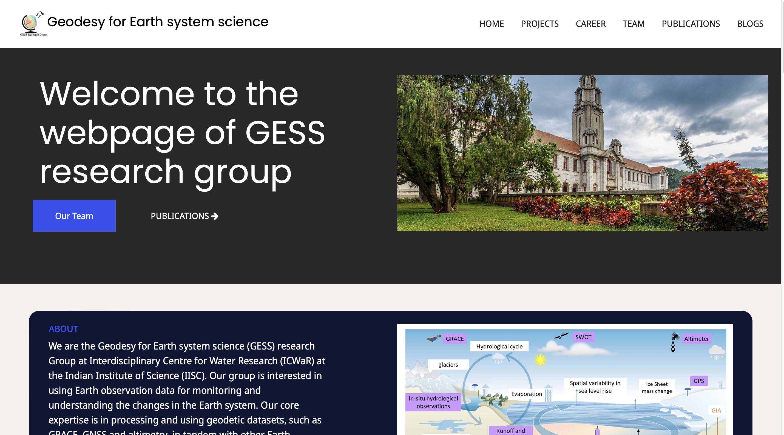The width and height of the screenshot is (784, 435).
Task: Click the SWOT satellite icon in diagram
Action: coord(561,336)
